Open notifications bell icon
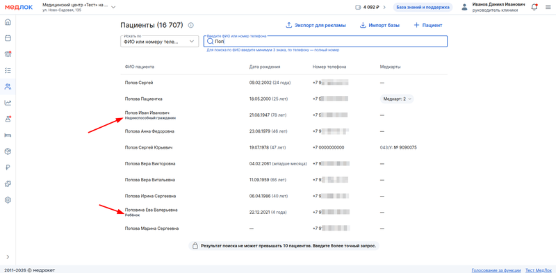This screenshot has width=556, height=273. (534, 7)
